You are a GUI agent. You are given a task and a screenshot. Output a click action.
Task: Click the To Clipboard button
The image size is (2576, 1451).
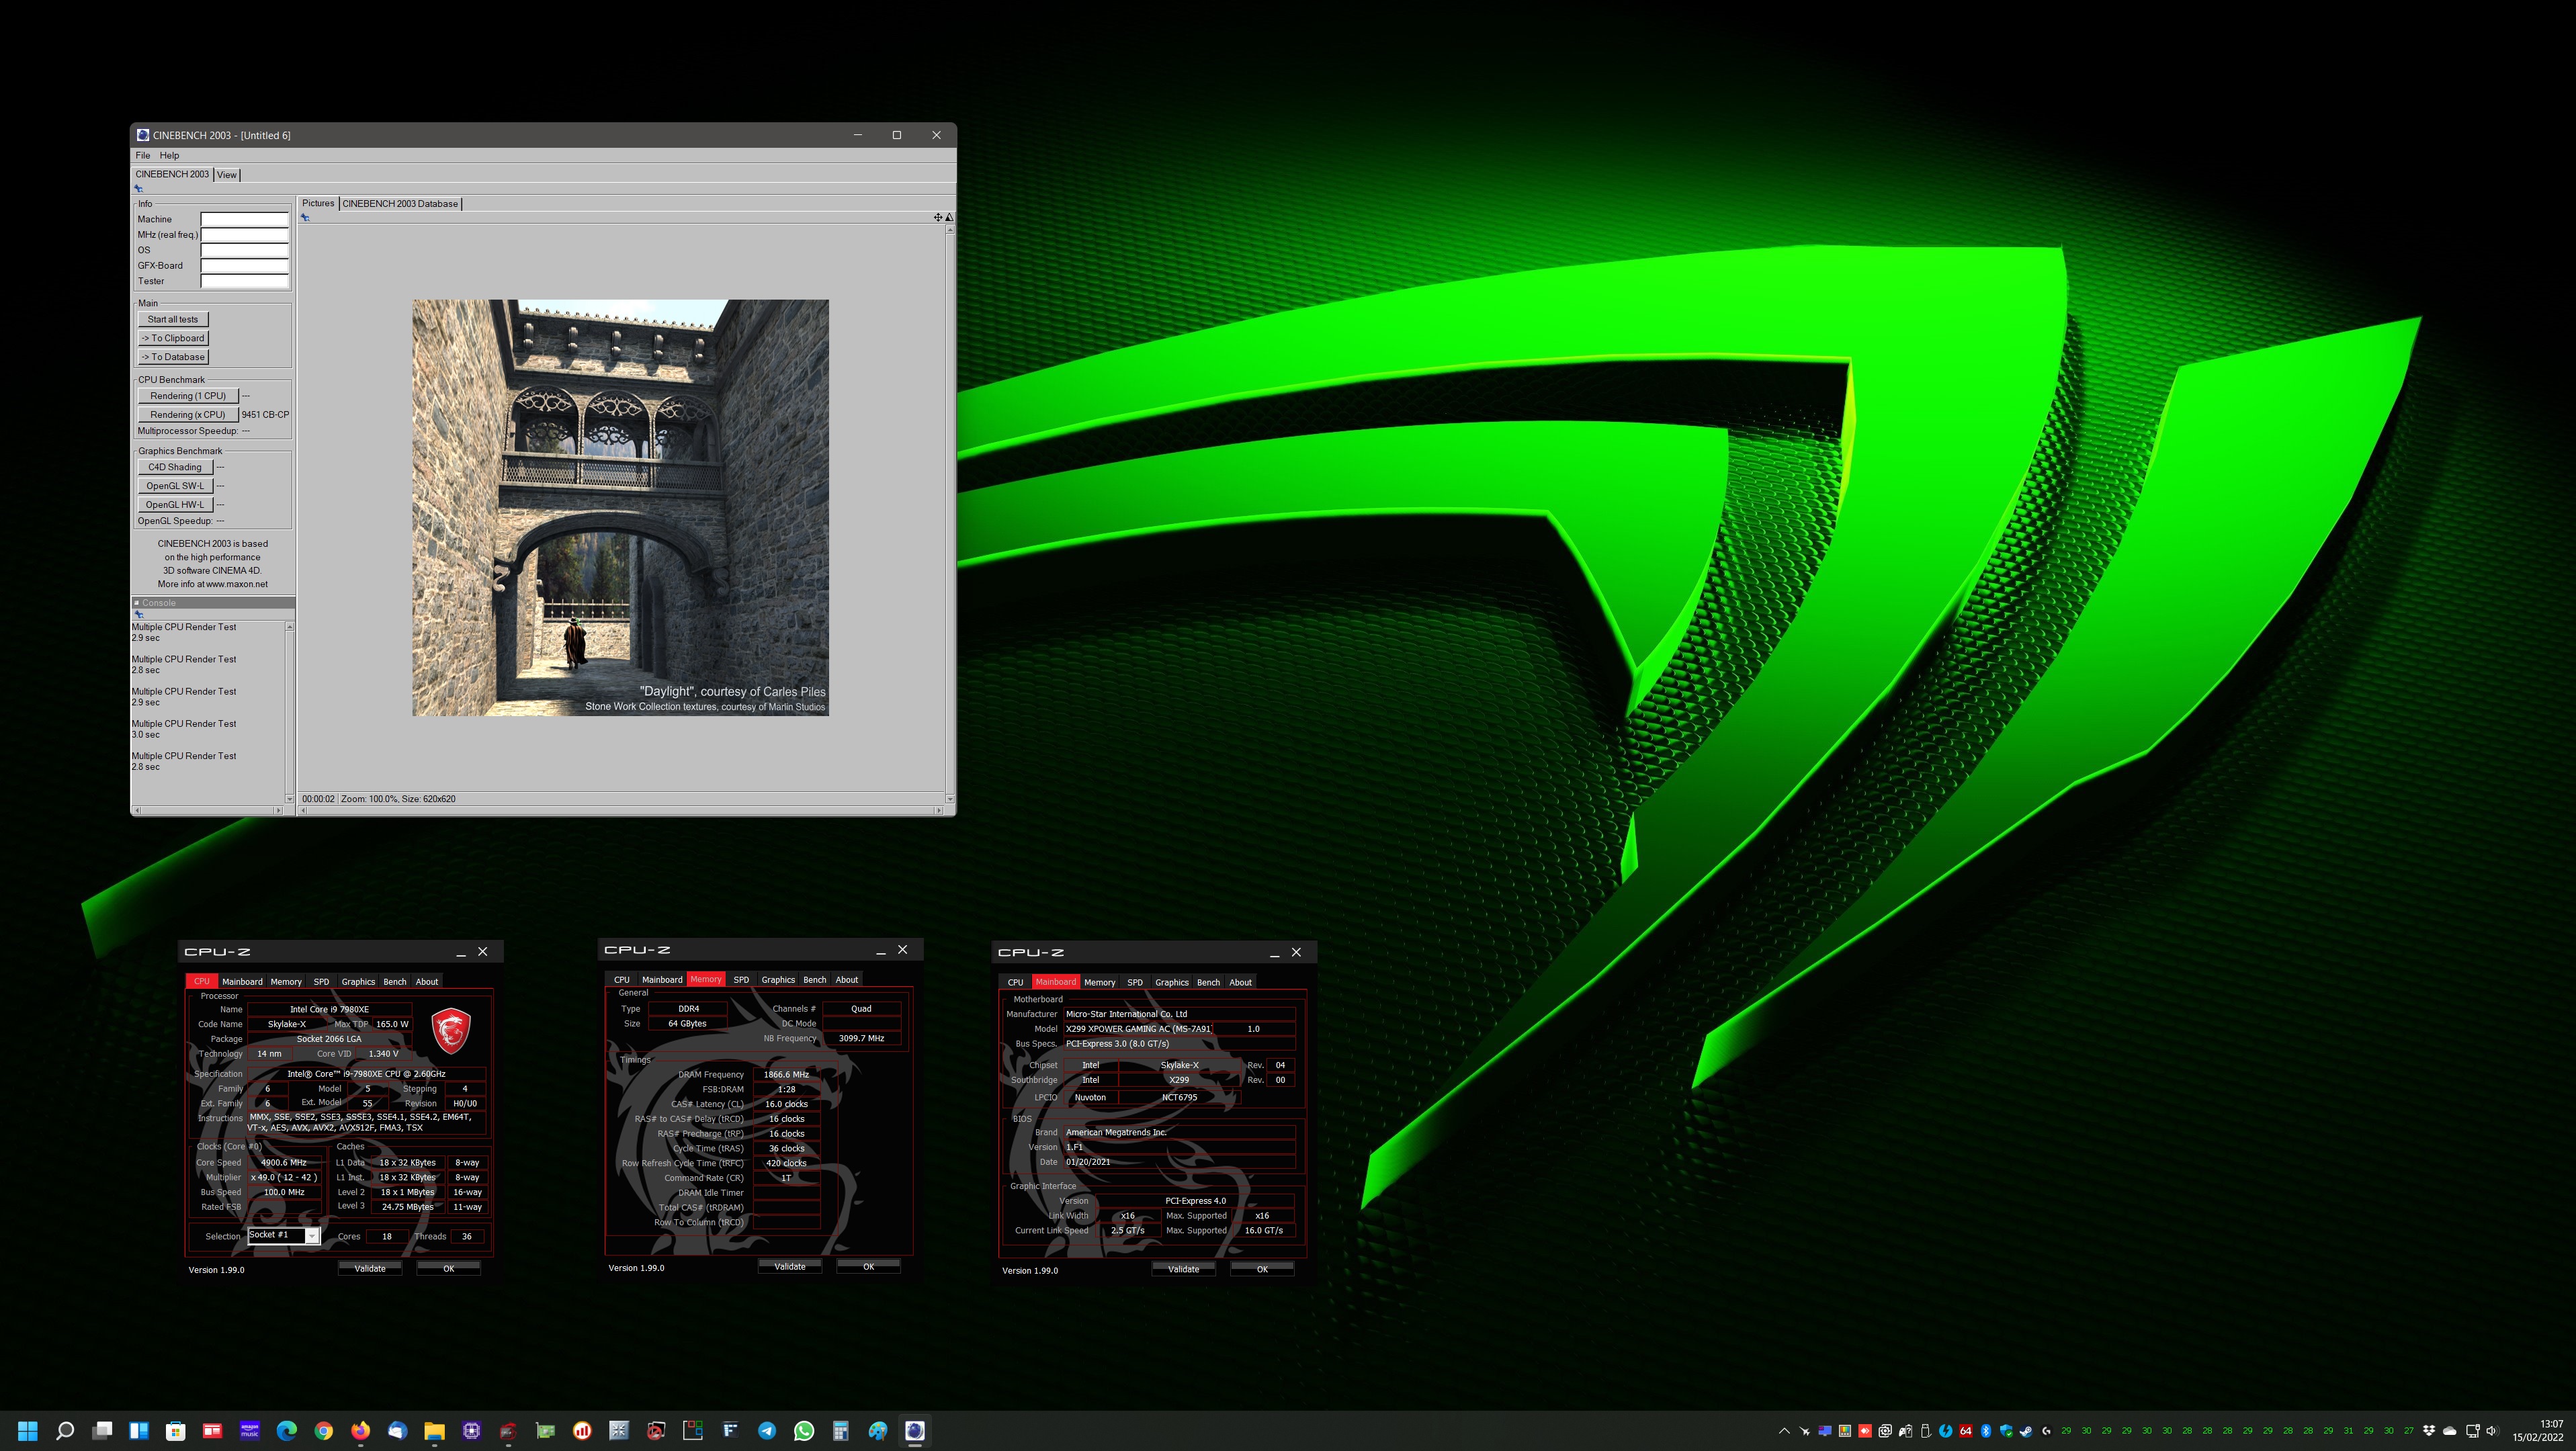(173, 338)
